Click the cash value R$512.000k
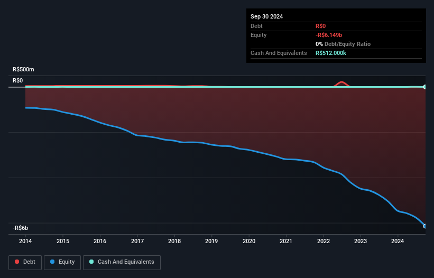 pyautogui.click(x=331, y=53)
